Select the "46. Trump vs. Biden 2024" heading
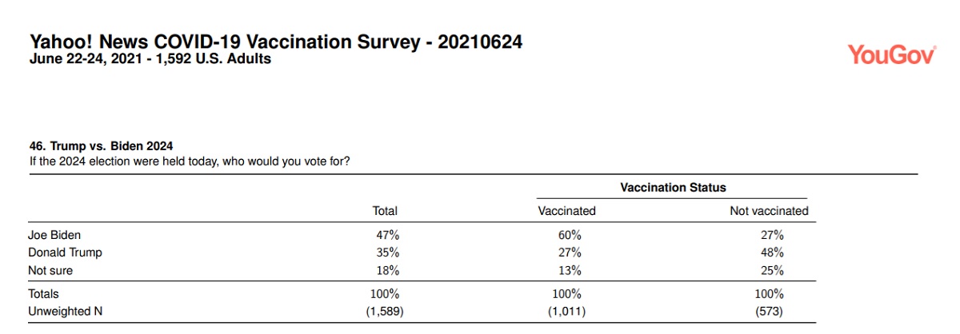The width and height of the screenshot is (960, 334). click(100, 146)
